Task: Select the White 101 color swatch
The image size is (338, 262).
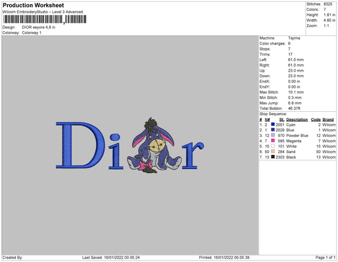Action: click(x=273, y=146)
